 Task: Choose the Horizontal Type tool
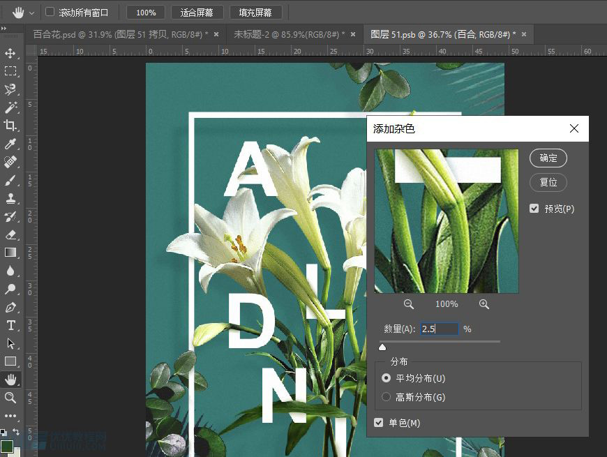pos(10,325)
